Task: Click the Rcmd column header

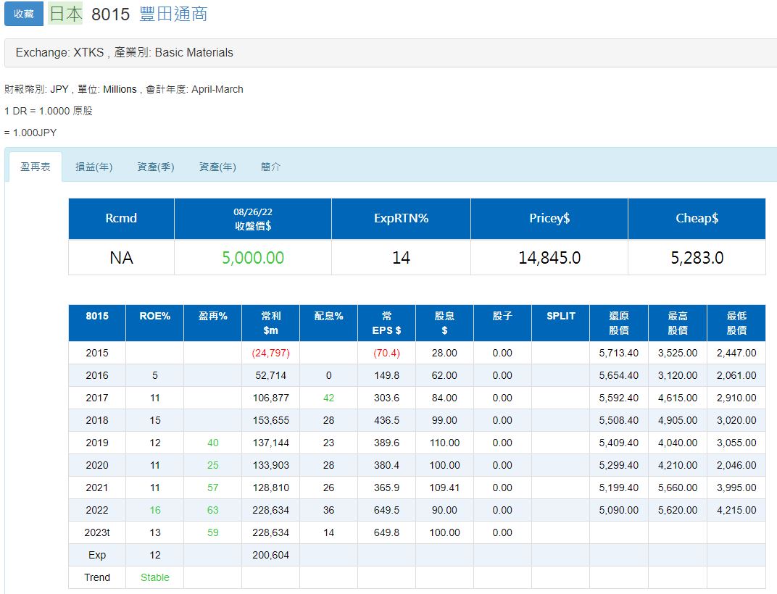Action: tap(122, 219)
